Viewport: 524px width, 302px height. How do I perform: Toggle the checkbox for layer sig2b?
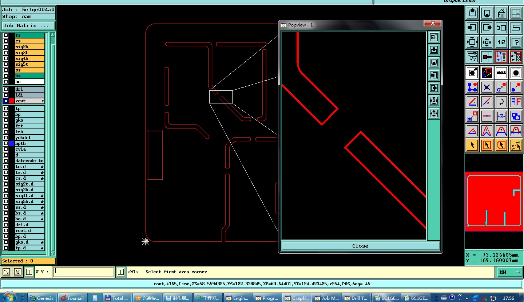pyautogui.click(x=6, y=47)
